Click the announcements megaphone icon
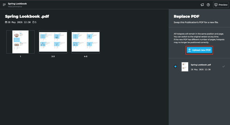230x125 pixels. (202, 5)
